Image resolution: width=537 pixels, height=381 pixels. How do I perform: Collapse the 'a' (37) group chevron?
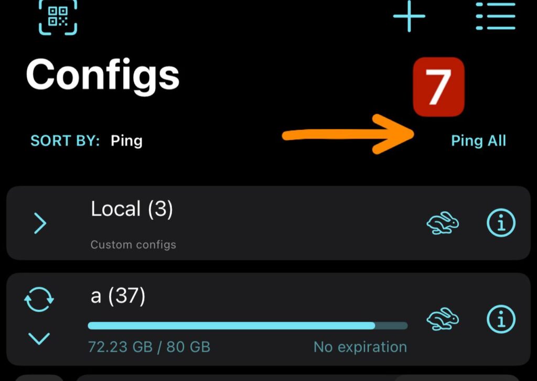click(x=39, y=339)
